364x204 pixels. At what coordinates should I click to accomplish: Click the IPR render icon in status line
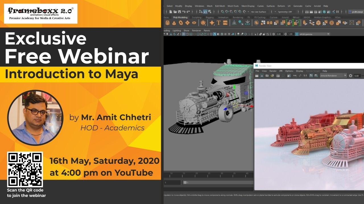coord(316,12)
